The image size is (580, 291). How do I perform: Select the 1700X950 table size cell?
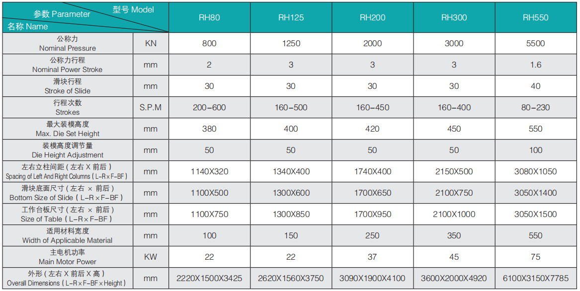[x=372, y=215]
